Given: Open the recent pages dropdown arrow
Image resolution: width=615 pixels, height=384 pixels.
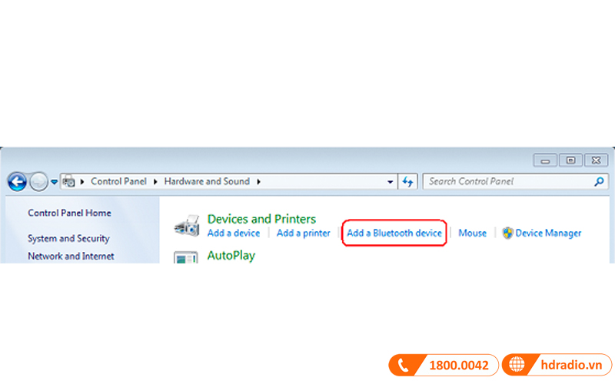Looking at the screenshot, I should [x=54, y=183].
